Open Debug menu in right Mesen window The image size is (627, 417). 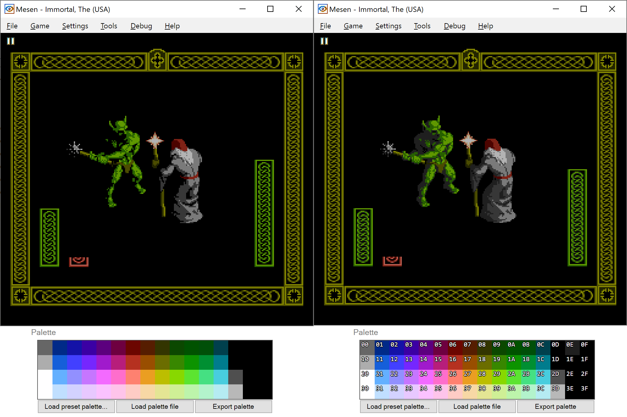click(455, 26)
